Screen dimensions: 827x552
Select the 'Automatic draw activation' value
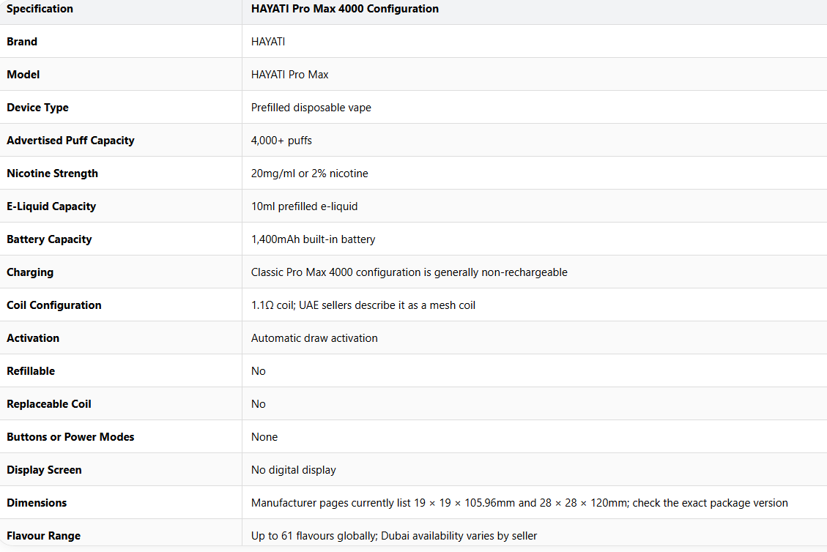point(314,338)
